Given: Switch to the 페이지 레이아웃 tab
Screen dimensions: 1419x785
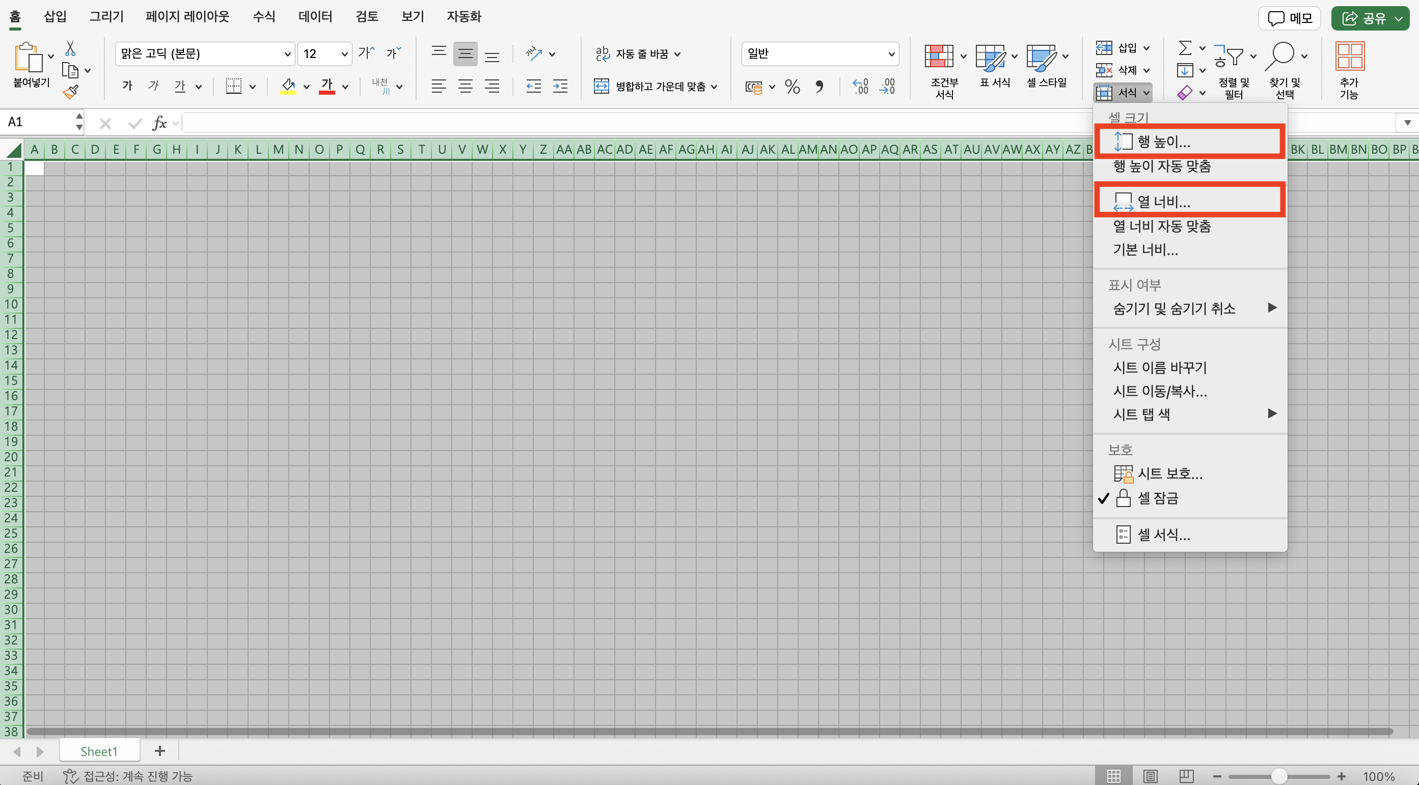Looking at the screenshot, I should [187, 16].
